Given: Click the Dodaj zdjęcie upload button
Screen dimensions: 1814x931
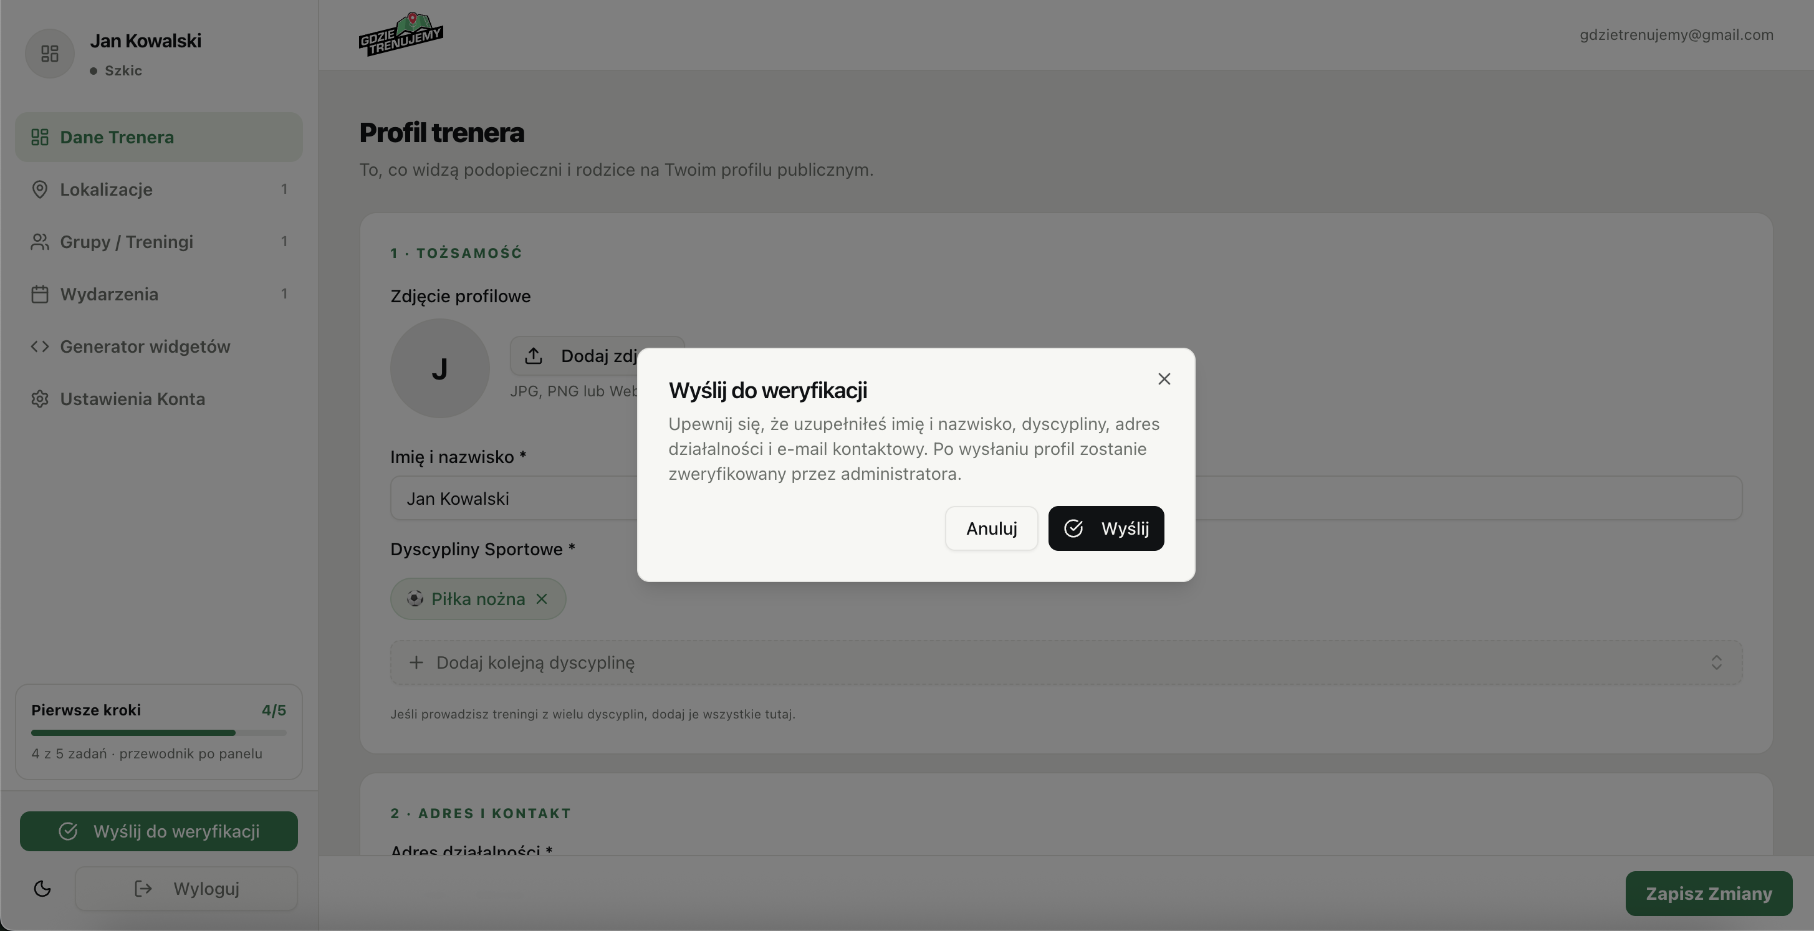Looking at the screenshot, I should pos(597,356).
